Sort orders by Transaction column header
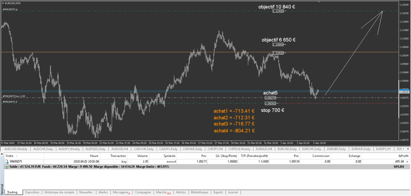 114,156
